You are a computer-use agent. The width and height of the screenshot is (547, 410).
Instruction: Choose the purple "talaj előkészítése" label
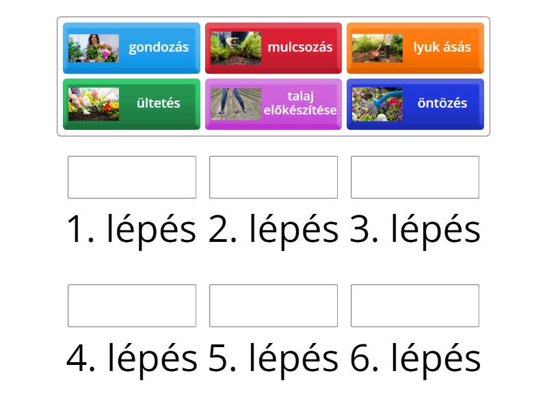coord(303,104)
